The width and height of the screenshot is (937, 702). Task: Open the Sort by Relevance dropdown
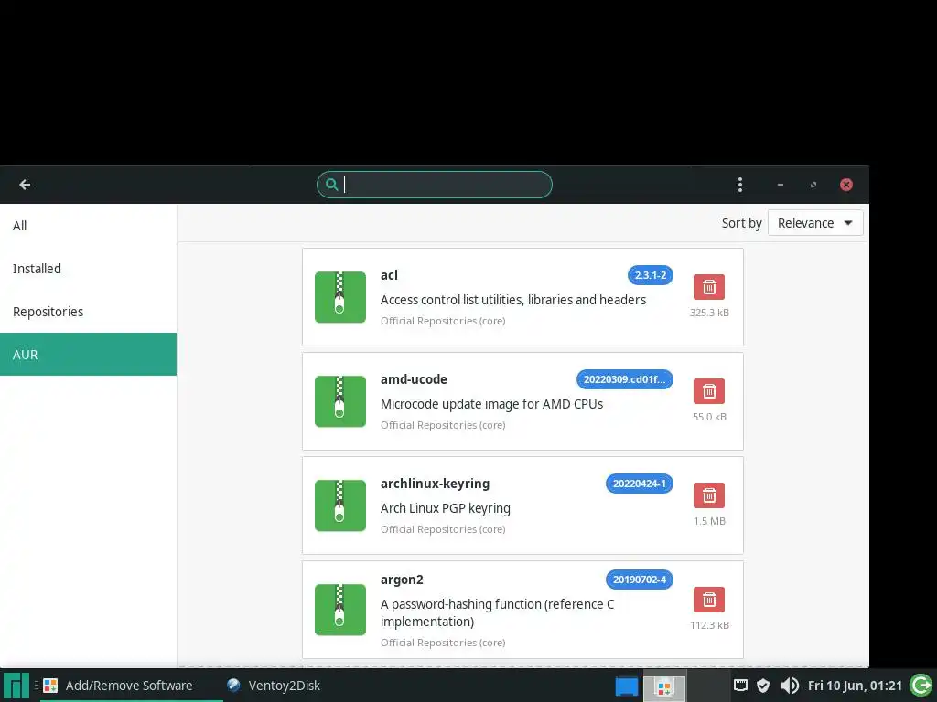815,223
